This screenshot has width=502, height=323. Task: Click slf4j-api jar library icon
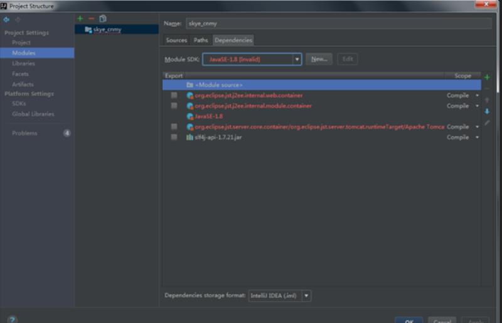point(190,137)
